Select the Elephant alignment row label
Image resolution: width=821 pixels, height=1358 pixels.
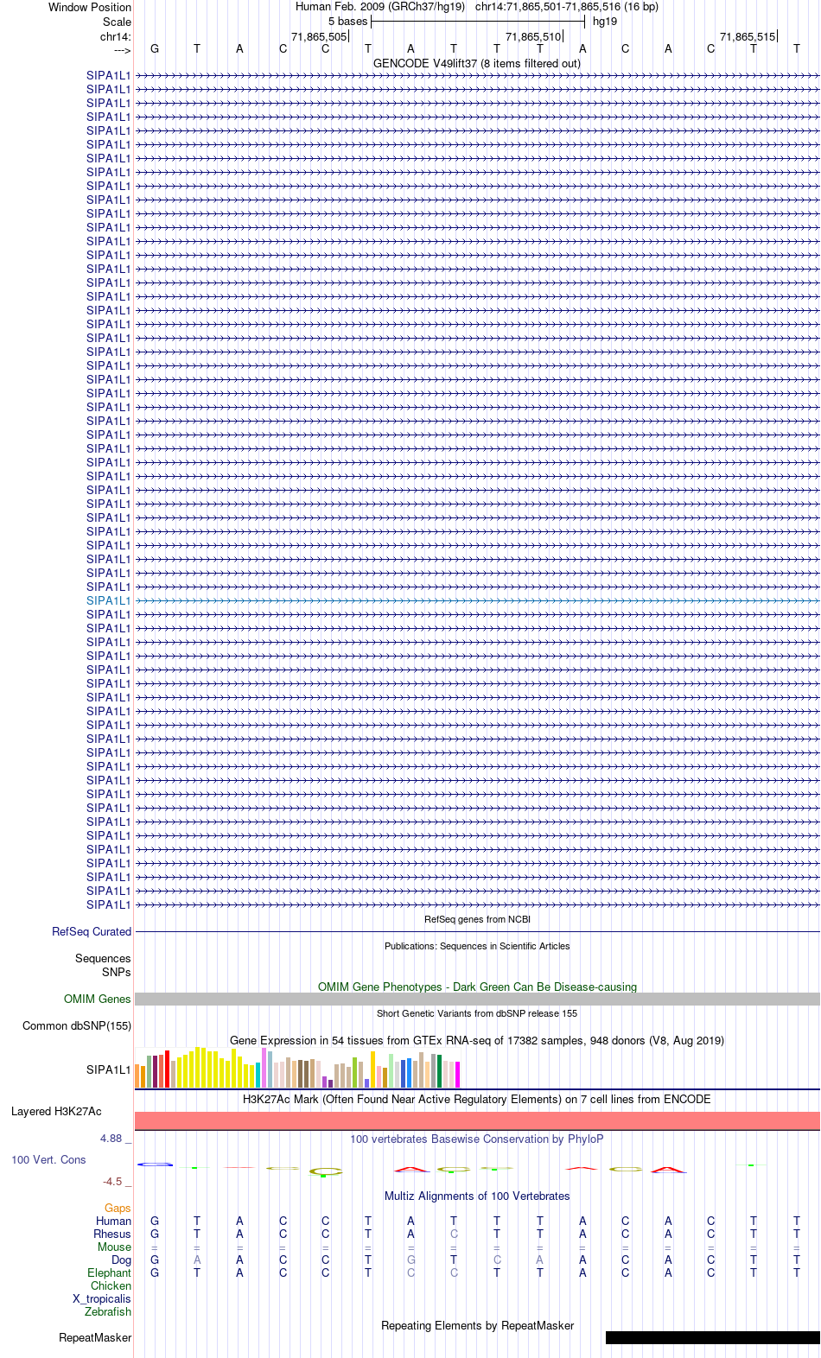tap(110, 1272)
